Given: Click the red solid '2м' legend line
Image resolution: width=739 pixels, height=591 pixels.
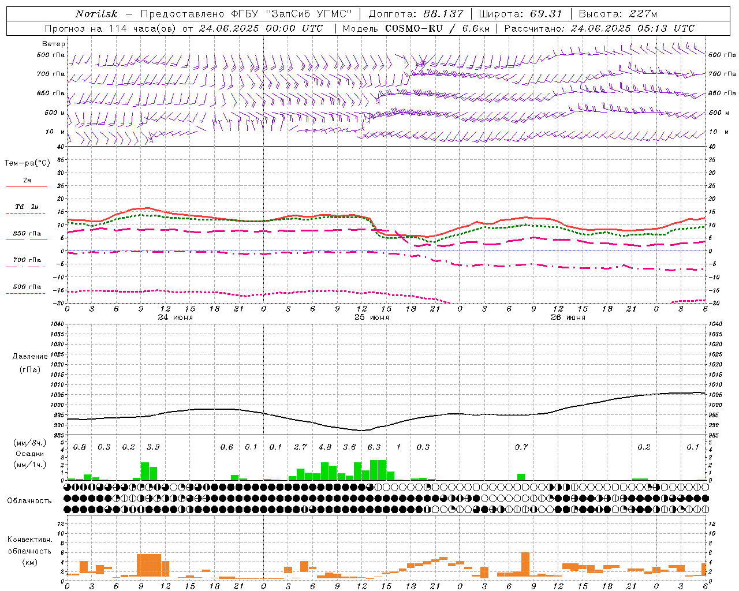Looking at the screenshot, I should pos(27,186).
